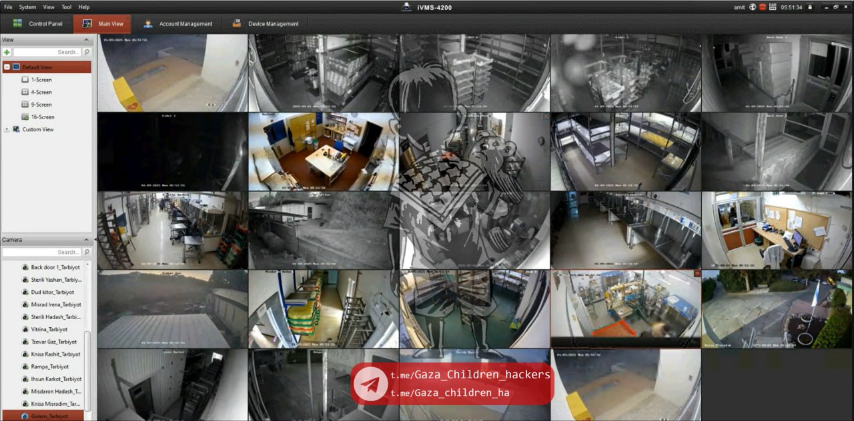Click the green add view plus icon

[x=7, y=52]
